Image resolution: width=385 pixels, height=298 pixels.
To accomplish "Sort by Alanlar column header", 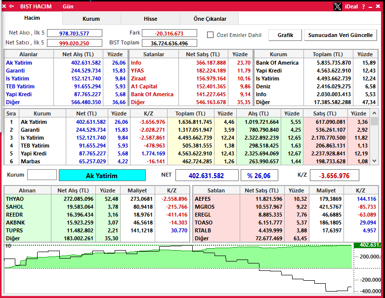I will pos(29,54).
